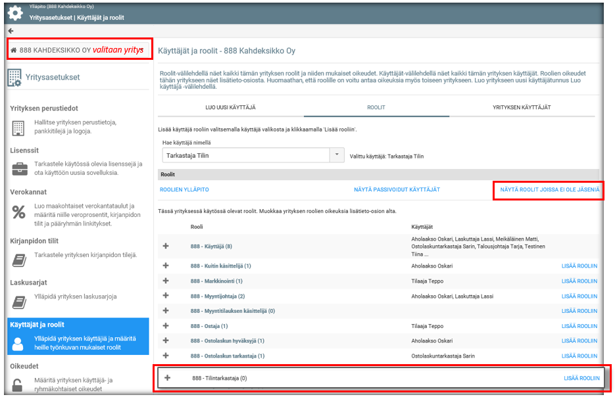Open Verokannat percent icon

point(18,212)
